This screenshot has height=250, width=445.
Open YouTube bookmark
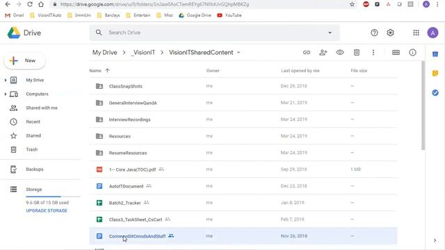coord(229,15)
